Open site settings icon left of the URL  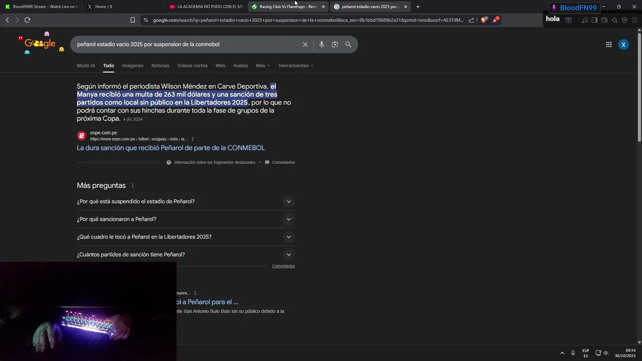145,20
